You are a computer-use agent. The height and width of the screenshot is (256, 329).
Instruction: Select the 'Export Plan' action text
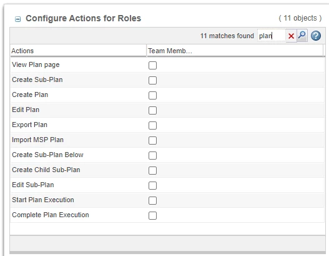pyautogui.click(x=29, y=125)
